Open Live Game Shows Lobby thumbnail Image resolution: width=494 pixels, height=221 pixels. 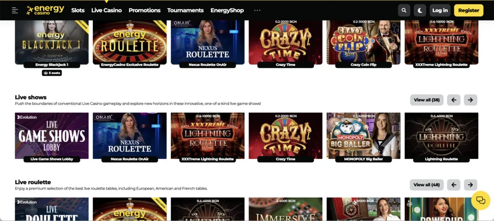[x=52, y=136]
